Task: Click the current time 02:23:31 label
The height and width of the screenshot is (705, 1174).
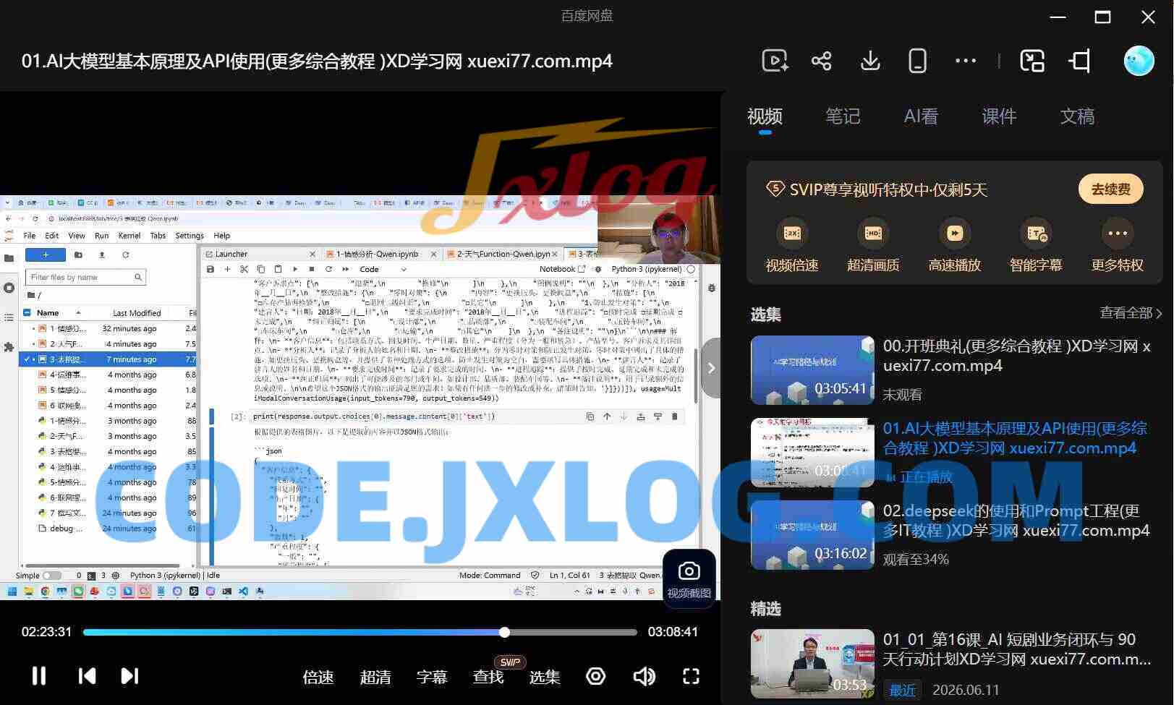Action: tap(46, 632)
